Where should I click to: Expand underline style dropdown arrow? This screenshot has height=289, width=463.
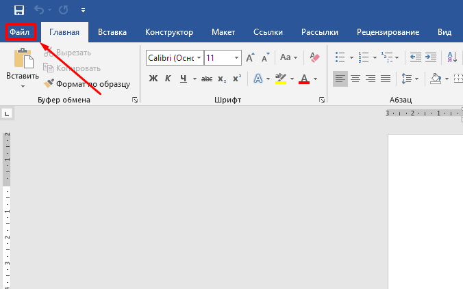[x=195, y=79]
